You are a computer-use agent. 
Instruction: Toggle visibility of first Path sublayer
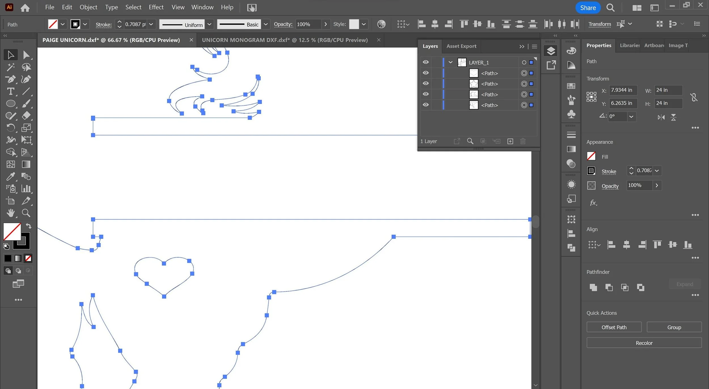pyautogui.click(x=426, y=73)
